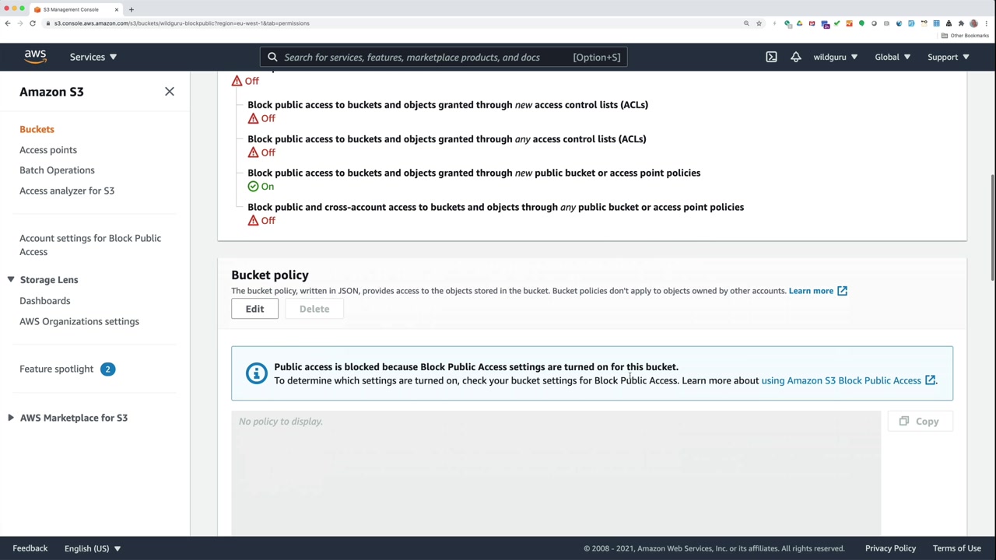Open the Chrome three-dot menu

986,23
